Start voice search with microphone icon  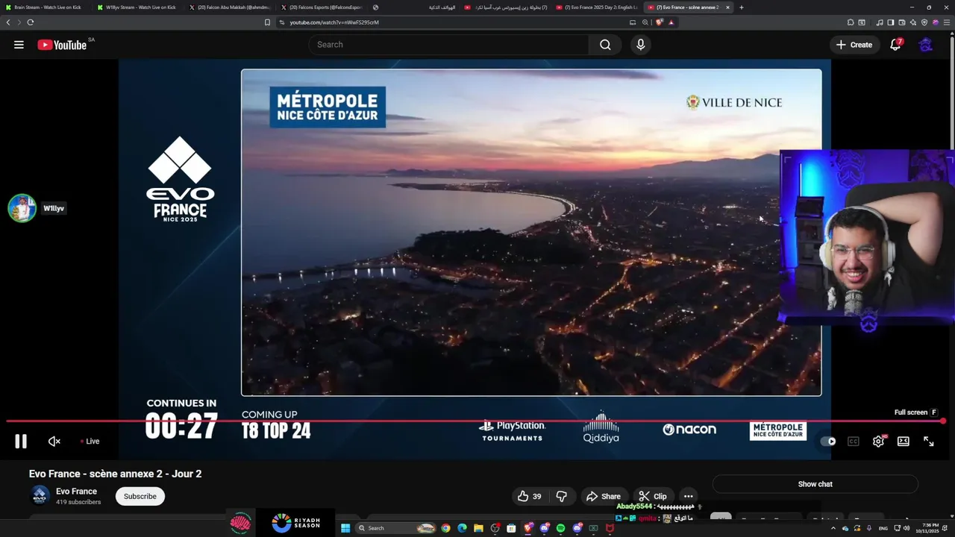coord(640,45)
